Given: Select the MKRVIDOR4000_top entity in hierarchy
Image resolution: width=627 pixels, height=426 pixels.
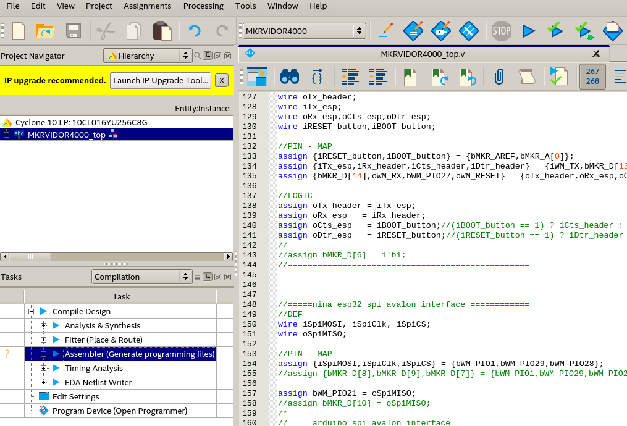Looking at the screenshot, I should (66, 135).
